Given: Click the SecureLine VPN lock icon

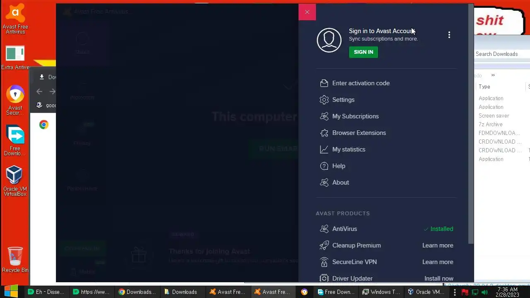Looking at the screenshot, I should point(324,262).
